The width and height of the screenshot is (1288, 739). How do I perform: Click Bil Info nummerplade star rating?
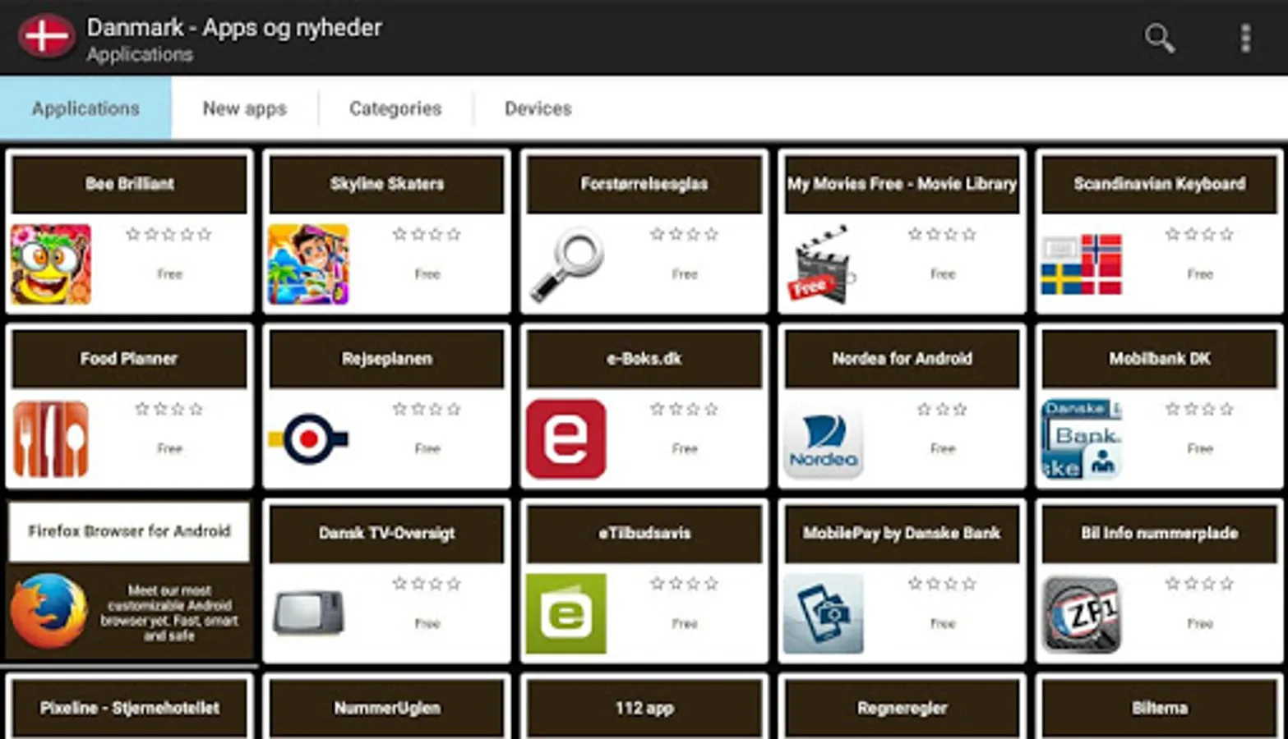[1199, 584]
